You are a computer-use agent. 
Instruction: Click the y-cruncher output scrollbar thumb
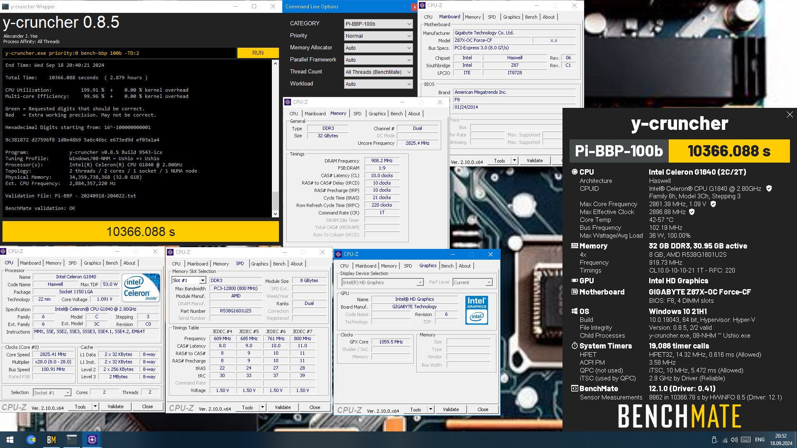click(275, 201)
